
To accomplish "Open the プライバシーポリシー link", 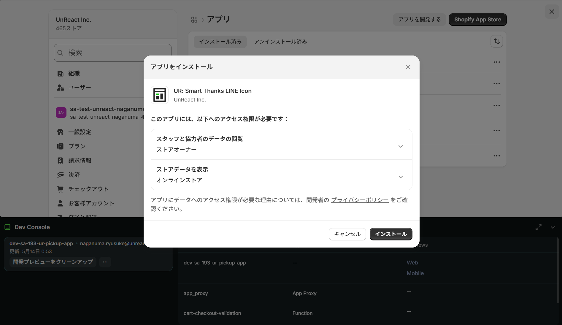I will coord(360,200).
